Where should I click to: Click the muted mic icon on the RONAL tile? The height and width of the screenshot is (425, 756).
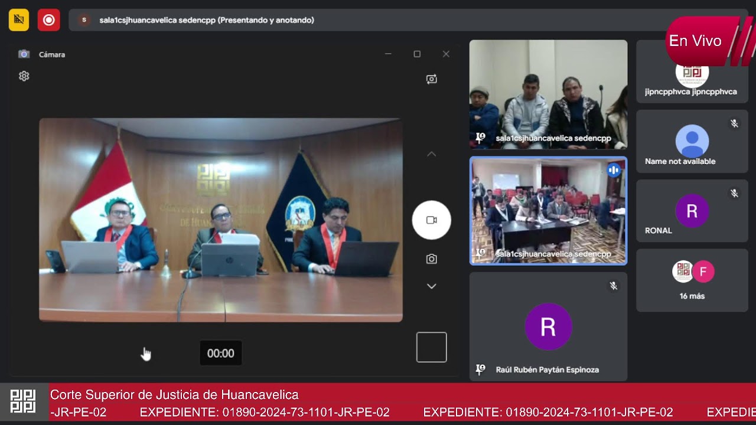tap(734, 193)
